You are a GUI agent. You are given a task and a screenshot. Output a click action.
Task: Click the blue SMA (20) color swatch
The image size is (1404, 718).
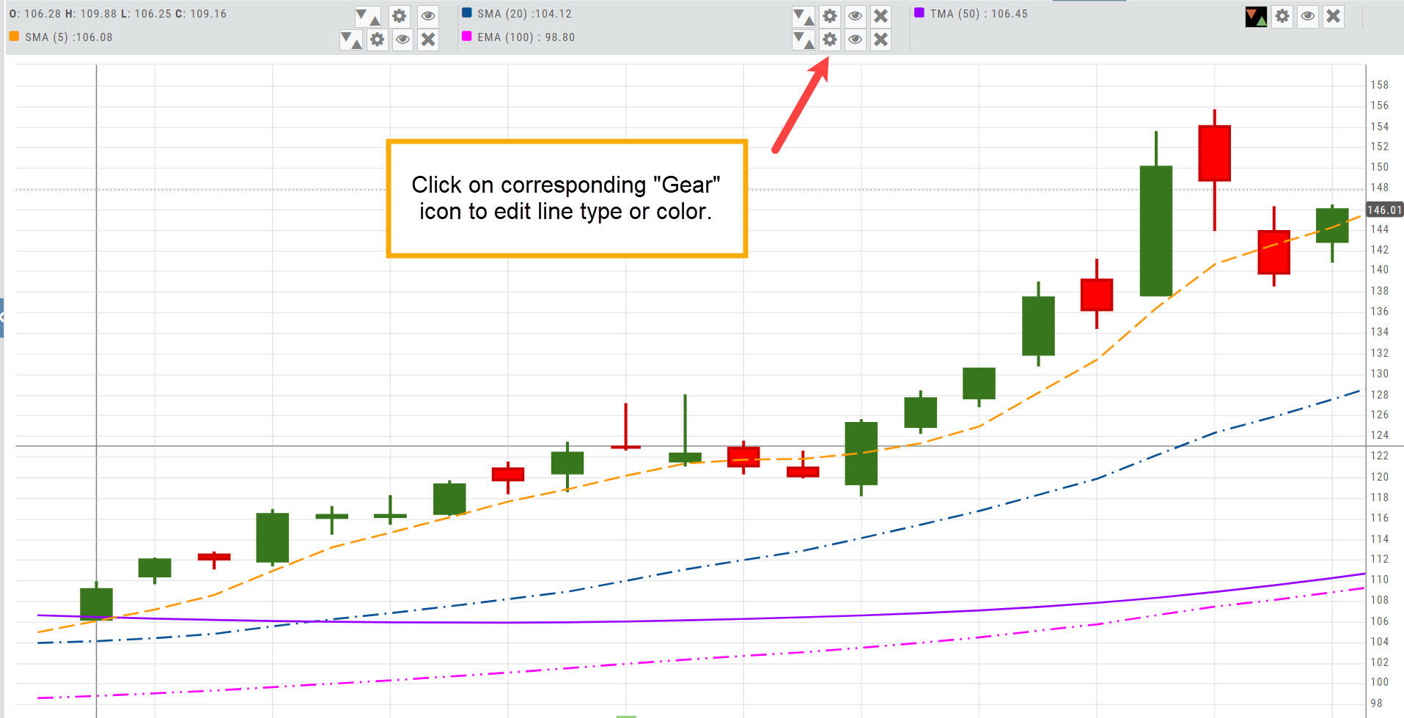coord(466,12)
